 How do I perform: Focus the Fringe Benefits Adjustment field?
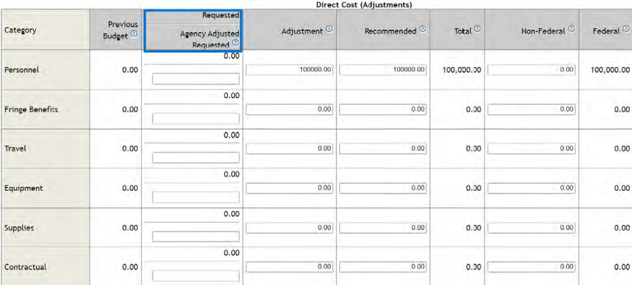[290, 109]
